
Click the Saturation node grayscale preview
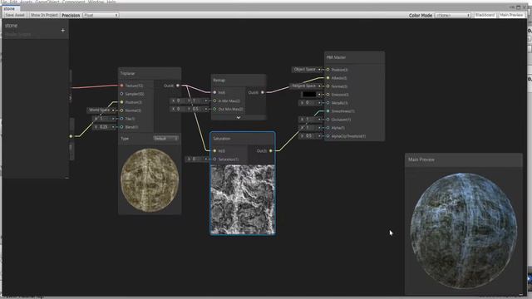click(x=243, y=199)
